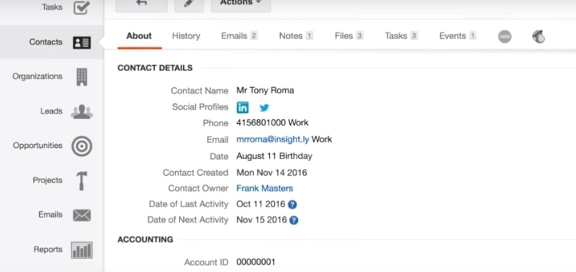Open Opportunities target icon
Screen dimensions: 576x272
coord(81,146)
